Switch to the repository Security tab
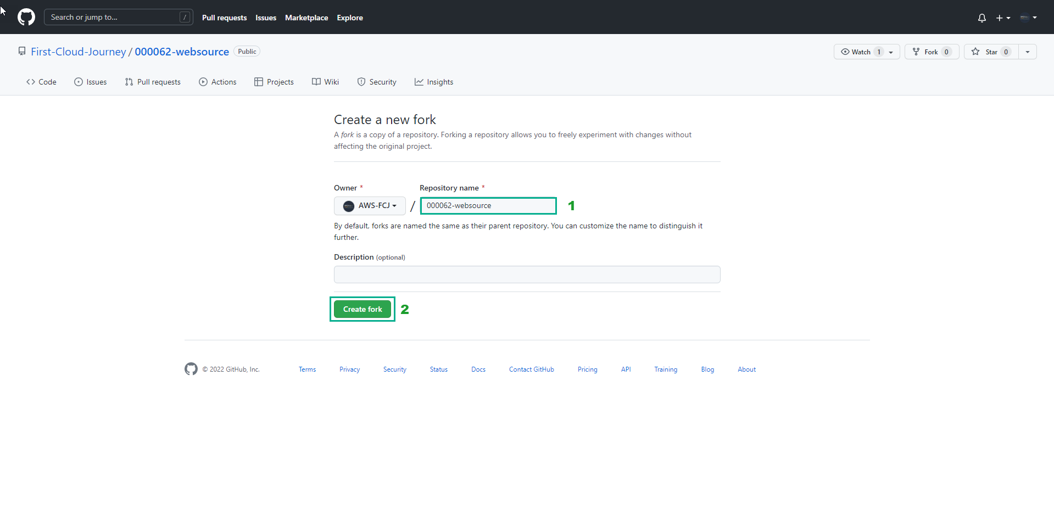 (377, 82)
